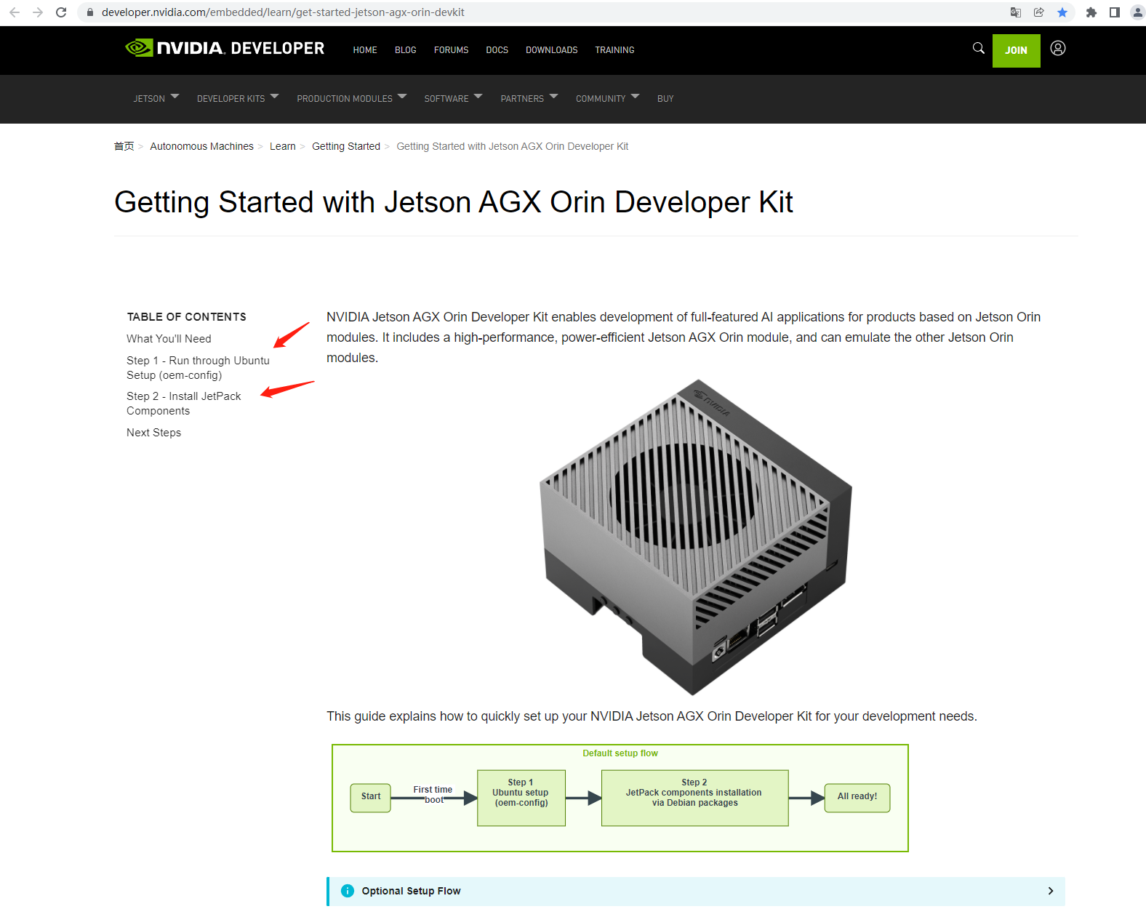The width and height of the screenshot is (1146, 909).
Task: Click the green JOIN button
Action: (x=1016, y=50)
